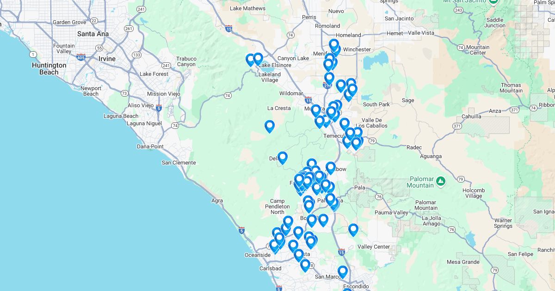Select the Route 55 shield near Santa Ana
Screen dimensions: 555x291
[x=99, y=48]
